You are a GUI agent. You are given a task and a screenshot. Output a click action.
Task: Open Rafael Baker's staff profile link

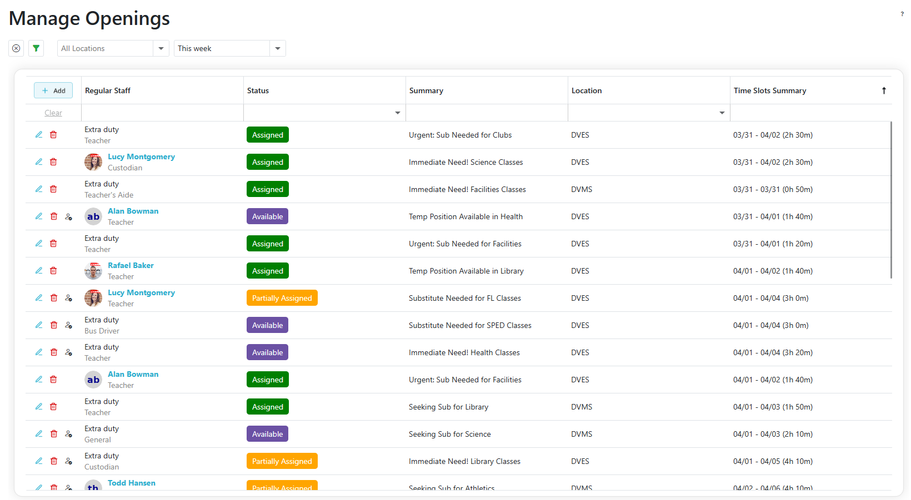click(131, 265)
